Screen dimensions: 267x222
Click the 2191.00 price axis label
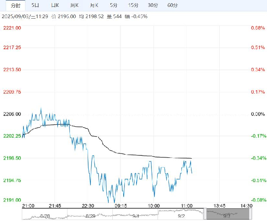(12, 200)
